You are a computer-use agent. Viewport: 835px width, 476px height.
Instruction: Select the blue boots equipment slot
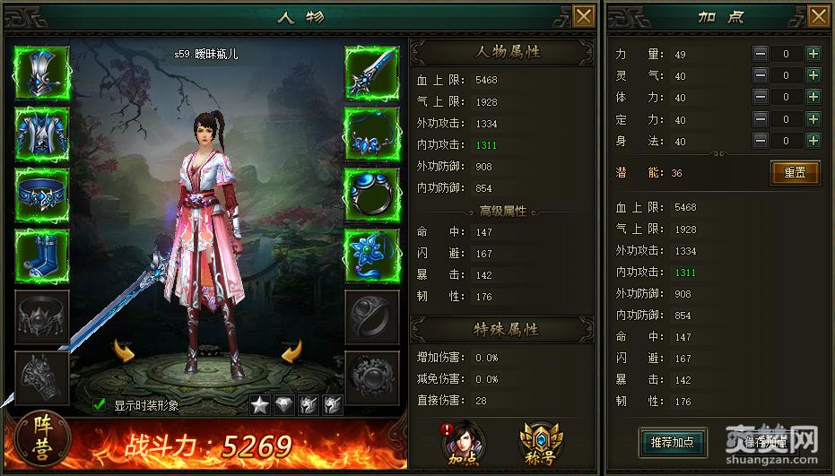tap(42, 256)
